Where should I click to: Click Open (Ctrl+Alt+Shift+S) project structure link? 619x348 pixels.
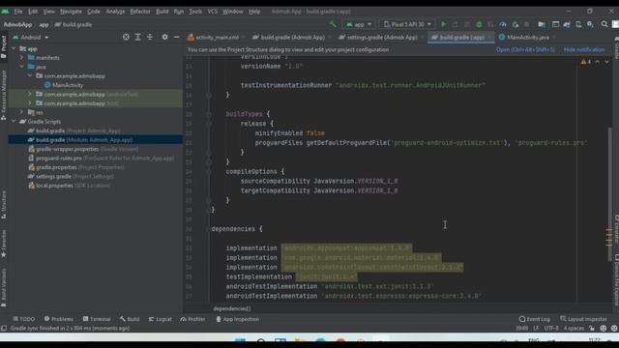(x=525, y=49)
